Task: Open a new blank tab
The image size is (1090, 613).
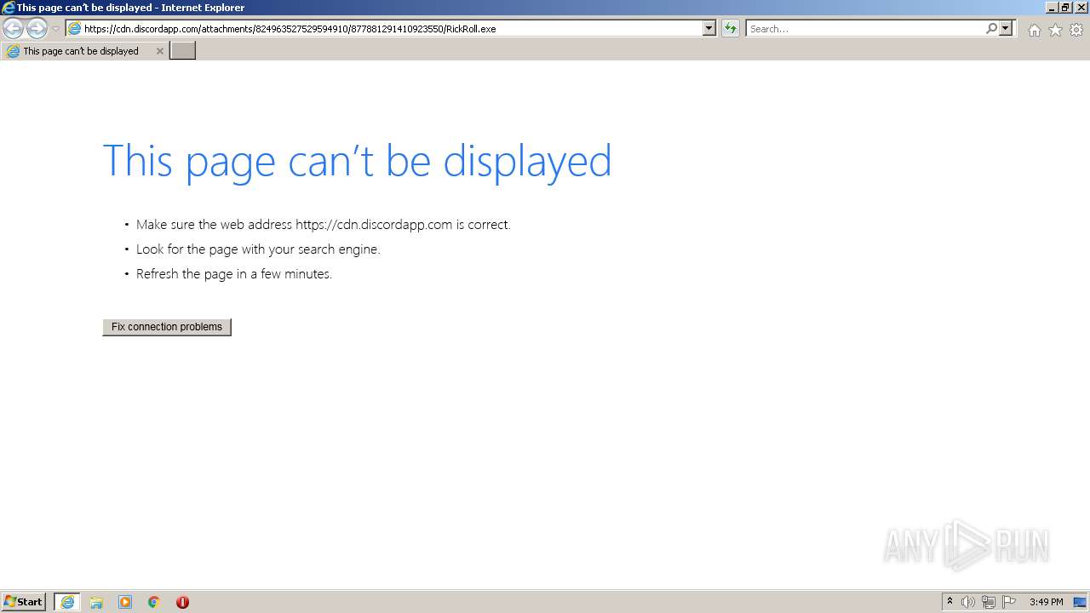Action: coord(183,51)
